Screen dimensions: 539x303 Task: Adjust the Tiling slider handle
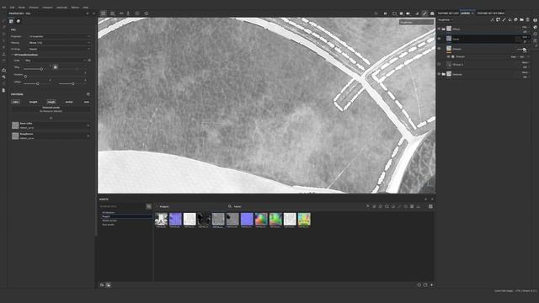pos(41,69)
